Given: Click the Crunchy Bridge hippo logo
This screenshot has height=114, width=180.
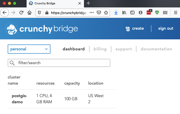Looking at the screenshot, I should coord(12,29).
